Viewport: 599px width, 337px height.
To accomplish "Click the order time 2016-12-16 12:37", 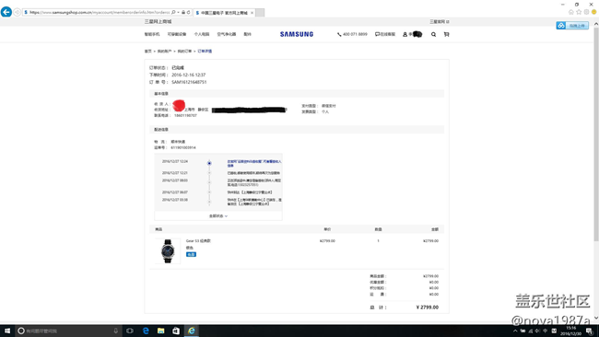I will click(188, 75).
